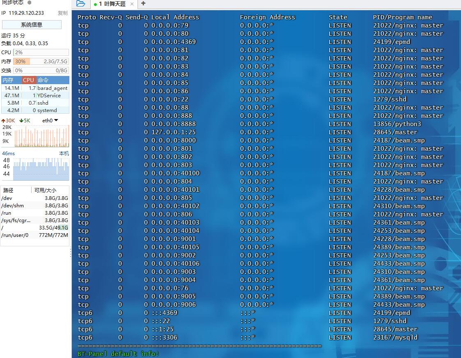Select the / root disk row
The width and height of the screenshot is (461, 358).
click(x=35, y=227)
